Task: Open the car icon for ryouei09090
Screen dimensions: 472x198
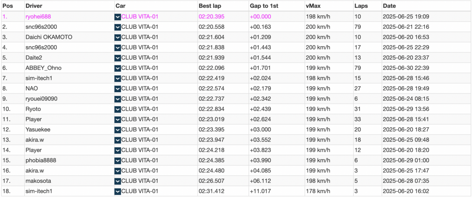Action: tap(118, 99)
